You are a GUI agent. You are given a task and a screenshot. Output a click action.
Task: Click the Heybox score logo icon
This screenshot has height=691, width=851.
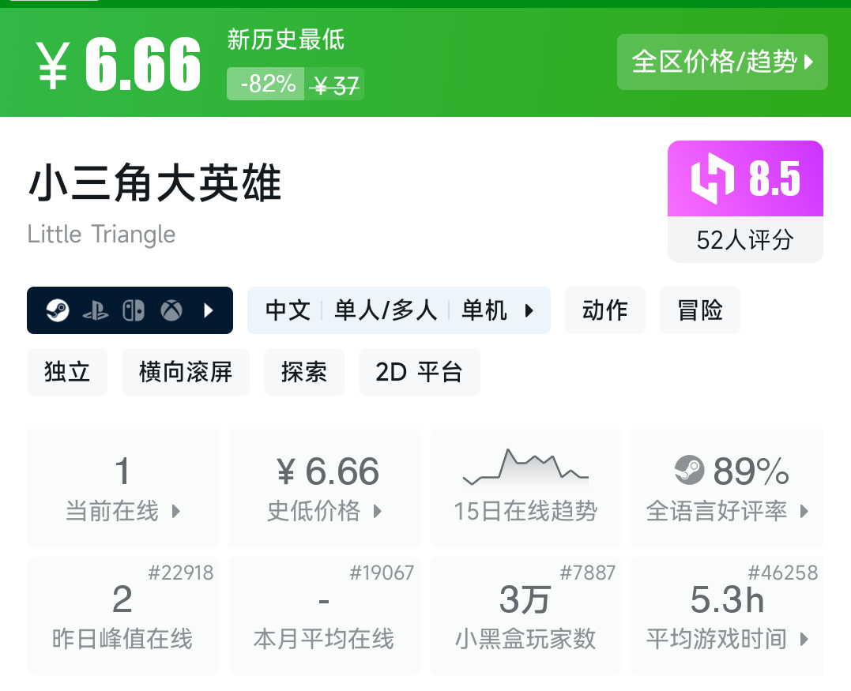click(x=713, y=179)
